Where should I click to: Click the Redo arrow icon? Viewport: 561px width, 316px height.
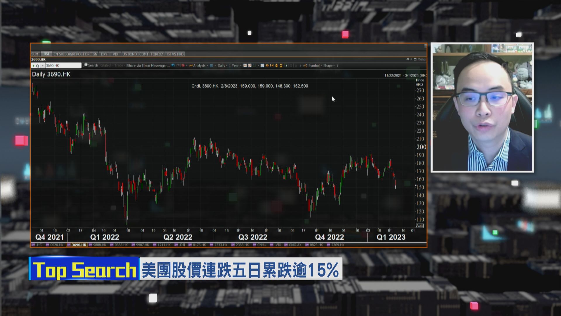178,66
